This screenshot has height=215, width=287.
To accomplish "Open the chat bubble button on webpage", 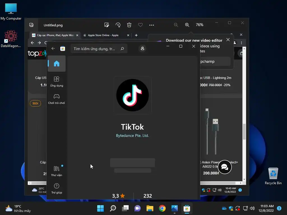I will pos(224,167).
